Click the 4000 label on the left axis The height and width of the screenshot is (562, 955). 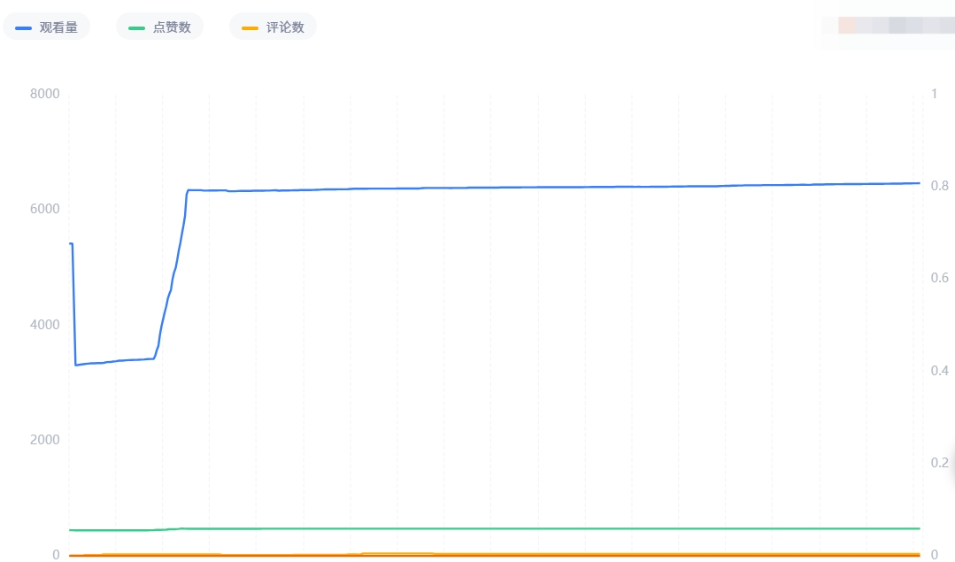point(44,324)
